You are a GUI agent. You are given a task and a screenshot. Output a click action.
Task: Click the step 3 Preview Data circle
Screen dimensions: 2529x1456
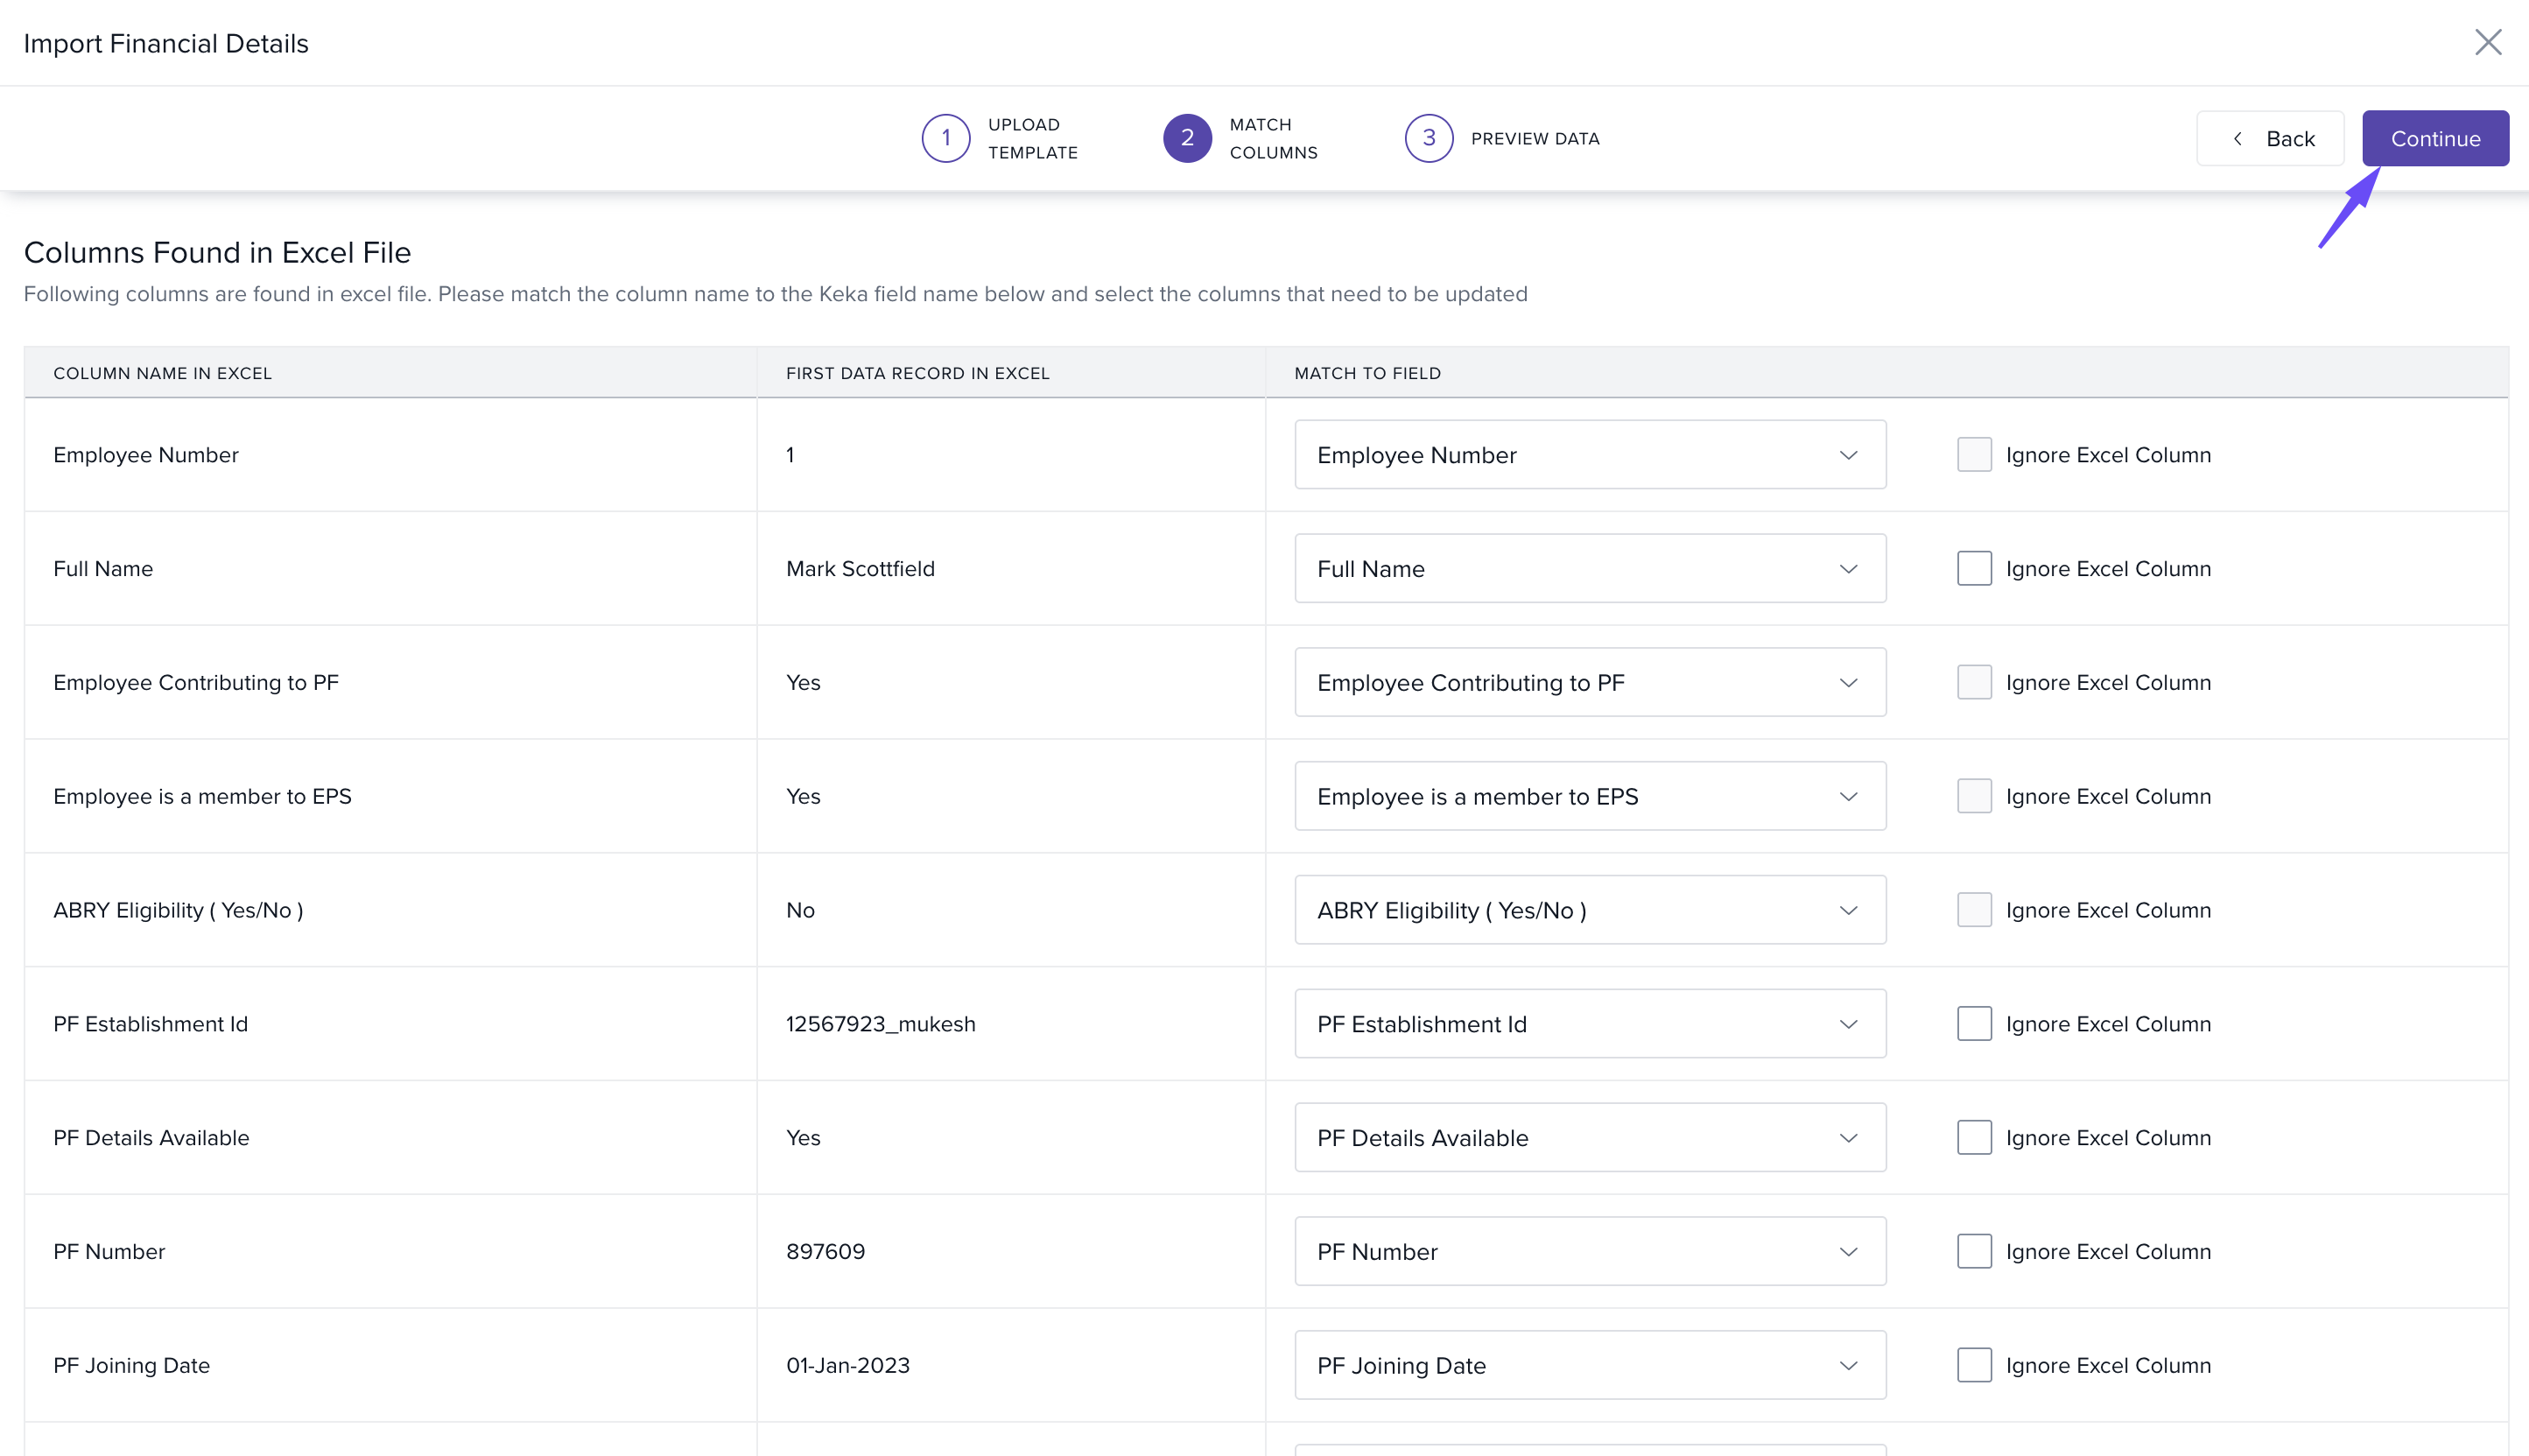click(1429, 138)
